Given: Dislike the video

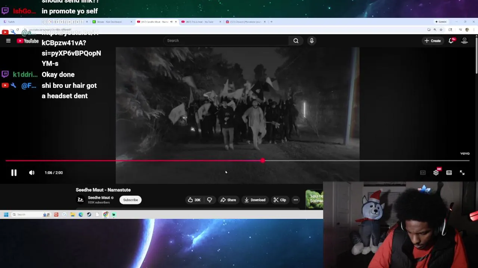Looking at the screenshot, I should click(209, 200).
